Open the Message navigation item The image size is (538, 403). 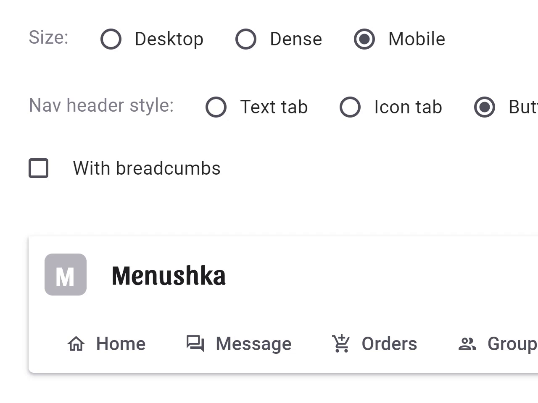click(239, 344)
